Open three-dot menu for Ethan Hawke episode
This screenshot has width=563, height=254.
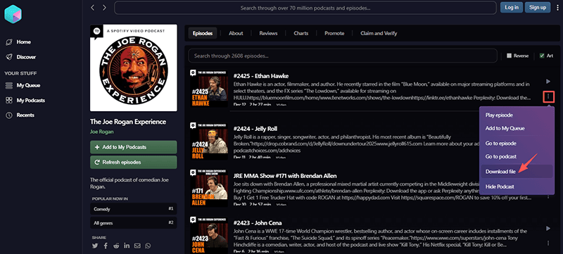pyautogui.click(x=548, y=96)
